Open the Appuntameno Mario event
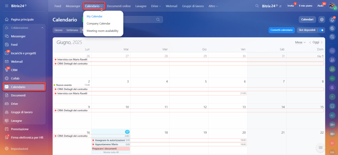Viewport: 338px width, 155px height. point(169,144)
